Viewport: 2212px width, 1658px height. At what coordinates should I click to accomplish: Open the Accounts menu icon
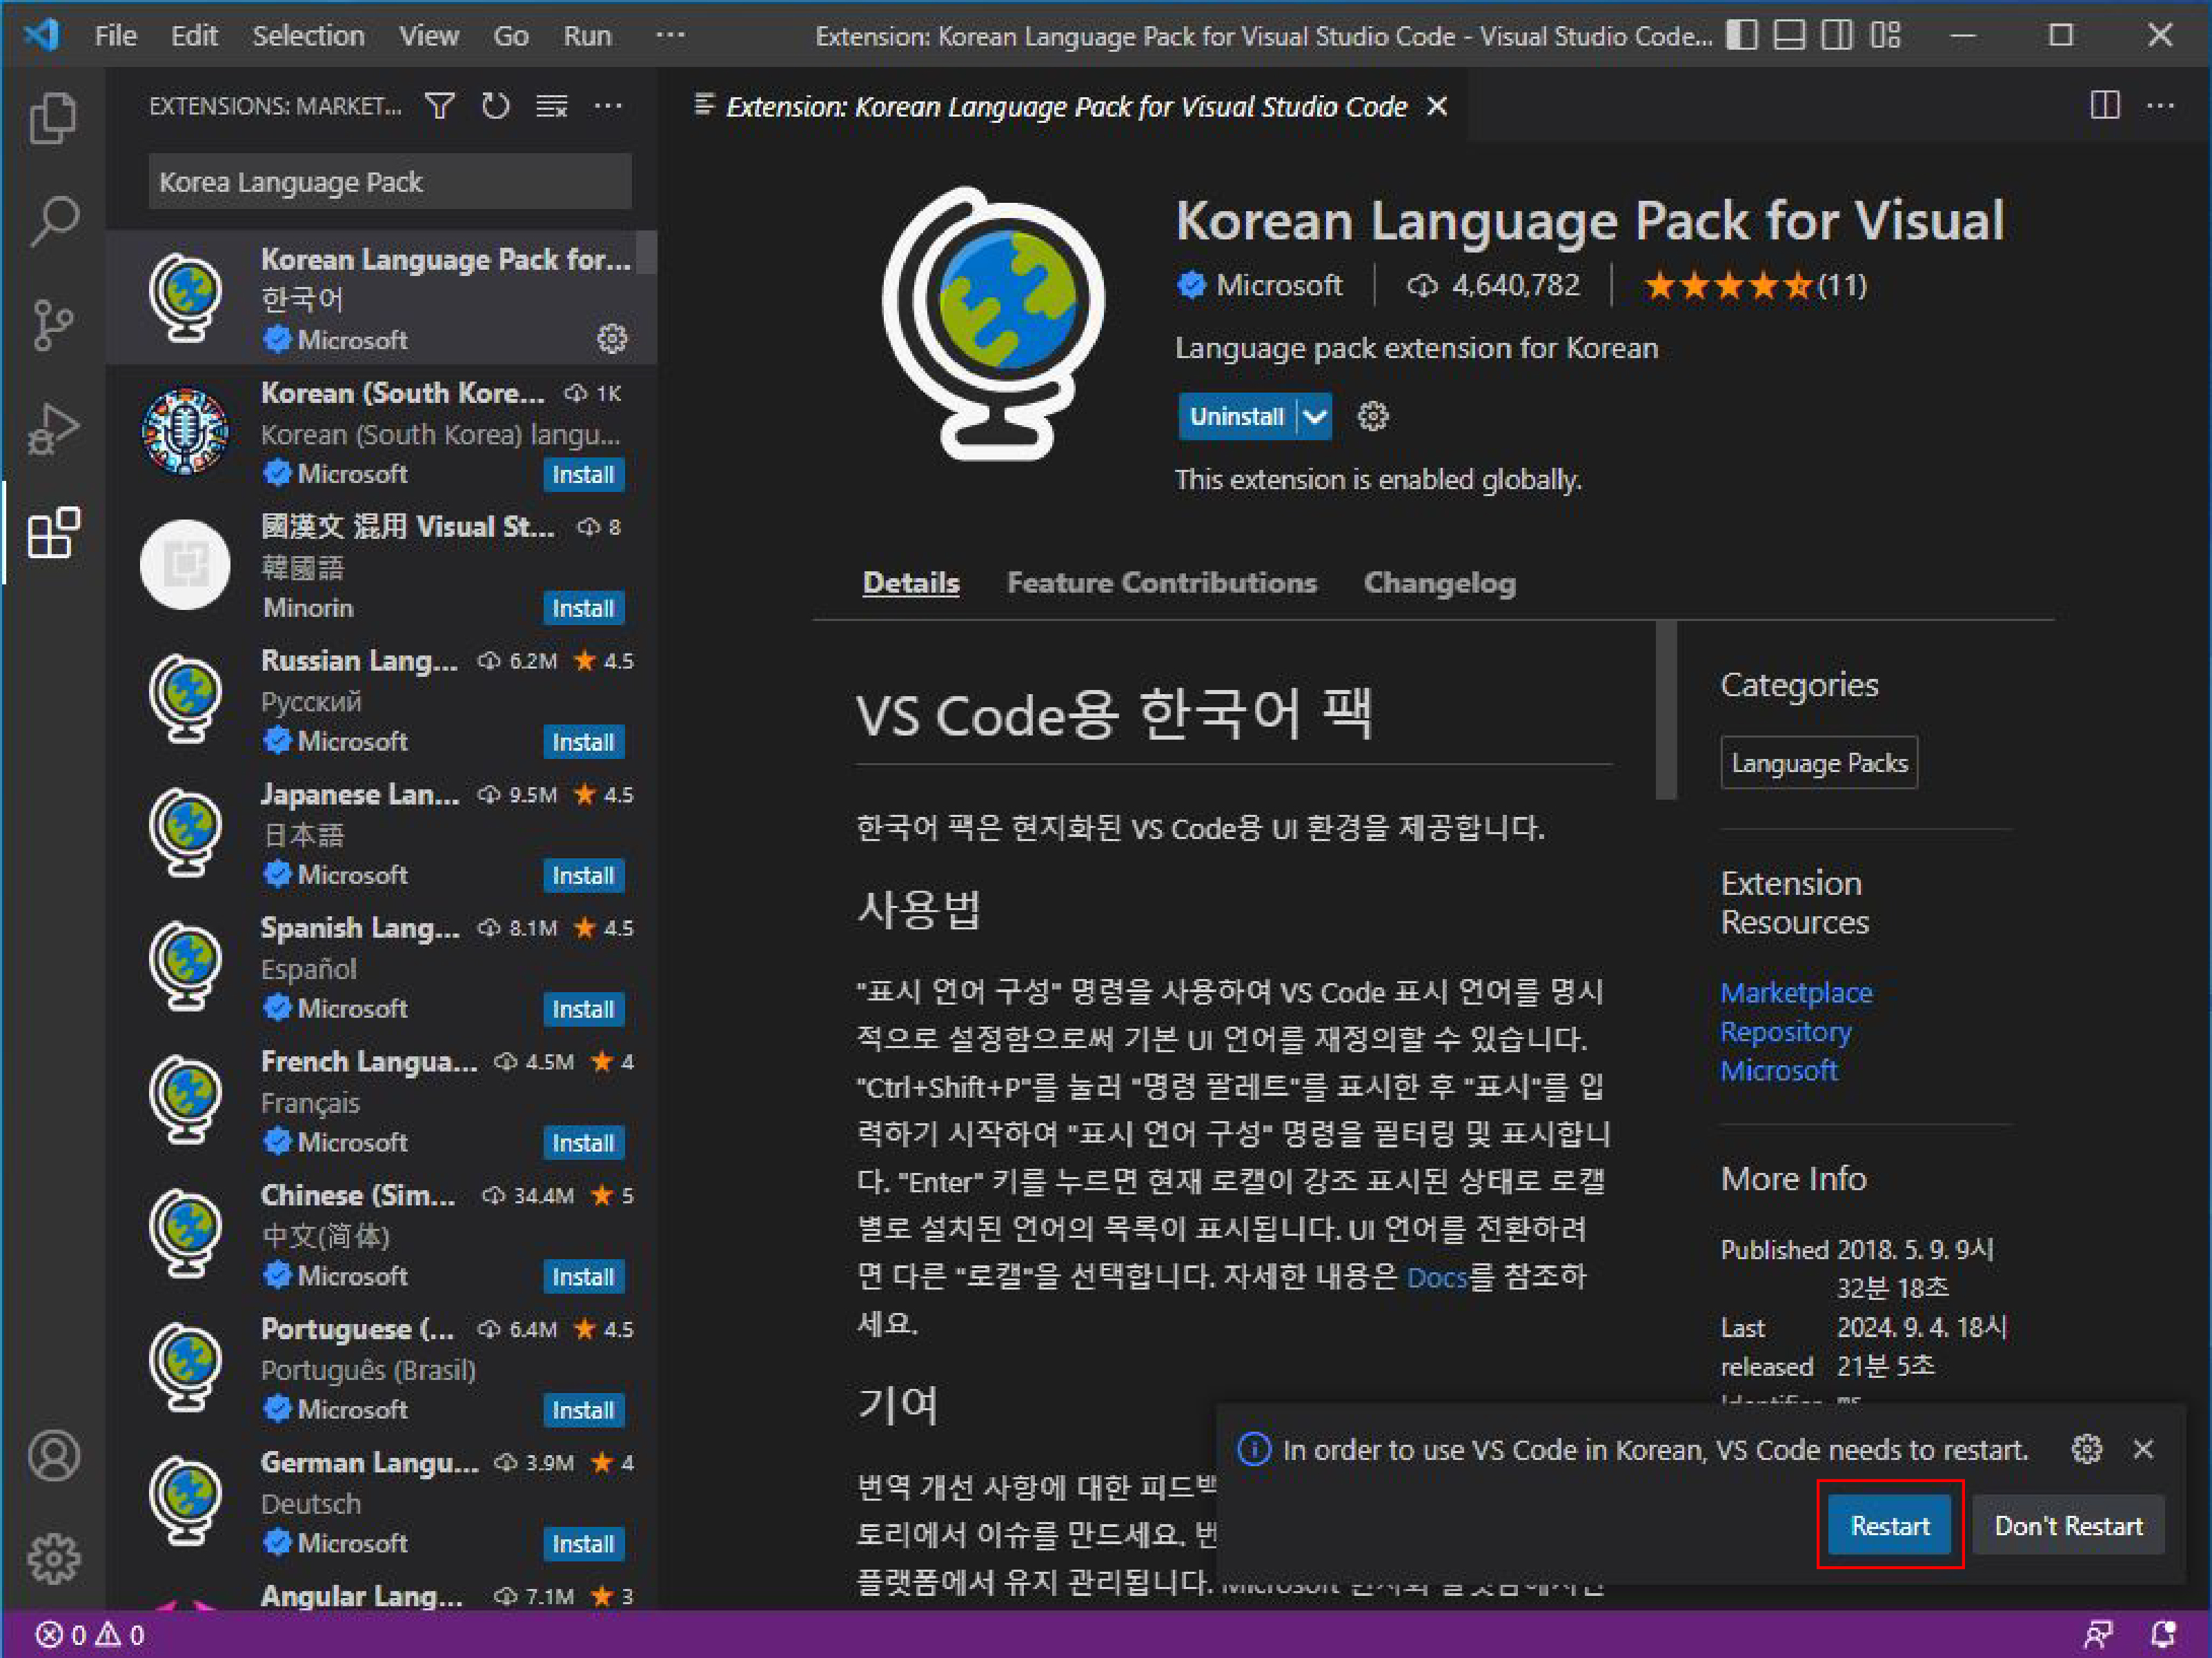pyautogui.click(x=53, y=1455)
